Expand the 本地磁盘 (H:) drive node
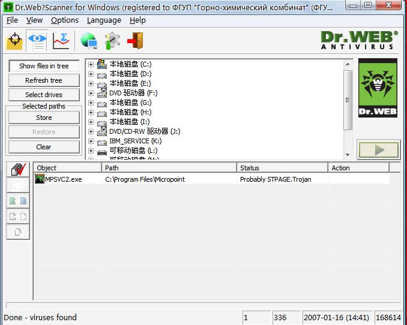This screenshot has width=407, height=325. [91, 112]
